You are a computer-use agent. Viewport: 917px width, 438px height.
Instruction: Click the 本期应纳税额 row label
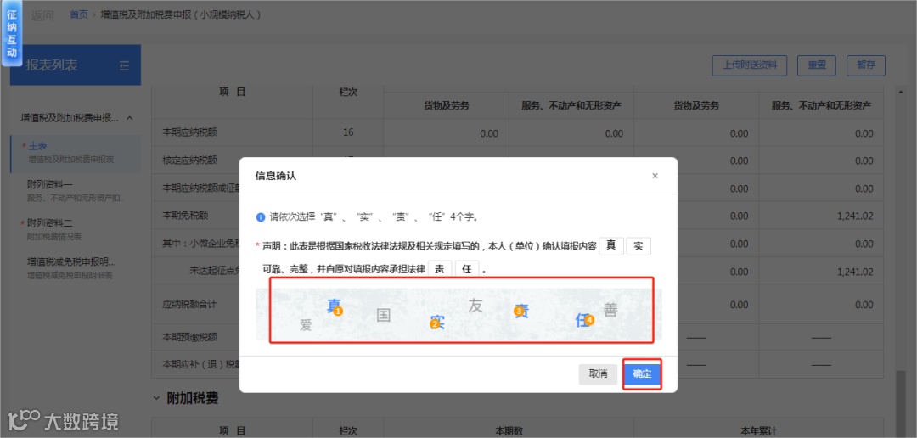tap(189, 132)
